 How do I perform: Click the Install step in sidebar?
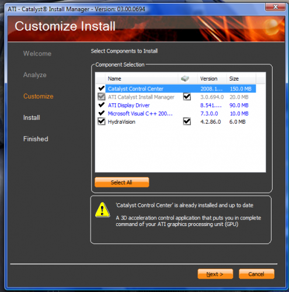click(32, 117)
